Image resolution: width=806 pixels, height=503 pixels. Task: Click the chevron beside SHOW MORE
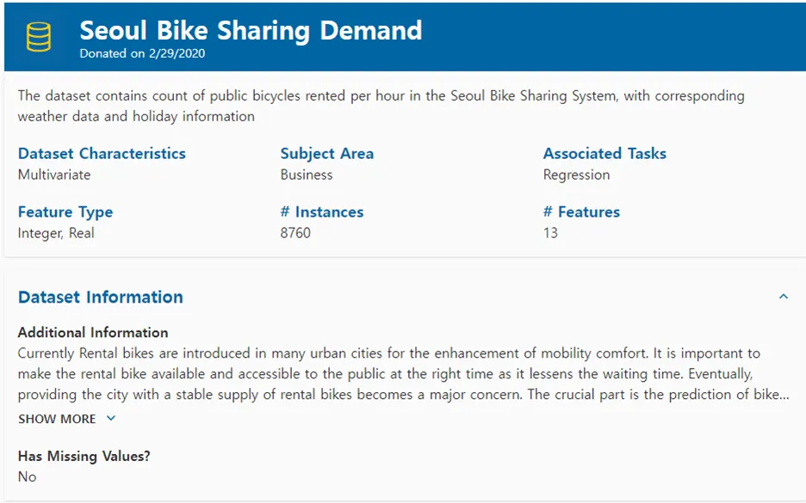pyautogui.click(x=110, y=419)
